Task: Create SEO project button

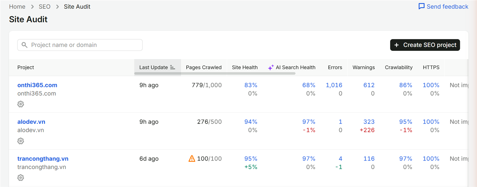Action: coord(425,45)
